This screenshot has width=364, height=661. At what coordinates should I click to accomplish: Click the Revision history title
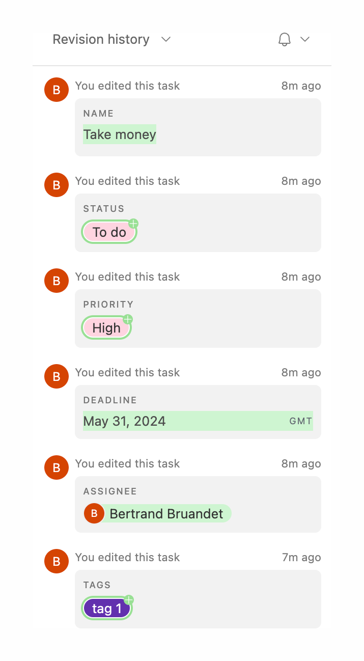100,39
